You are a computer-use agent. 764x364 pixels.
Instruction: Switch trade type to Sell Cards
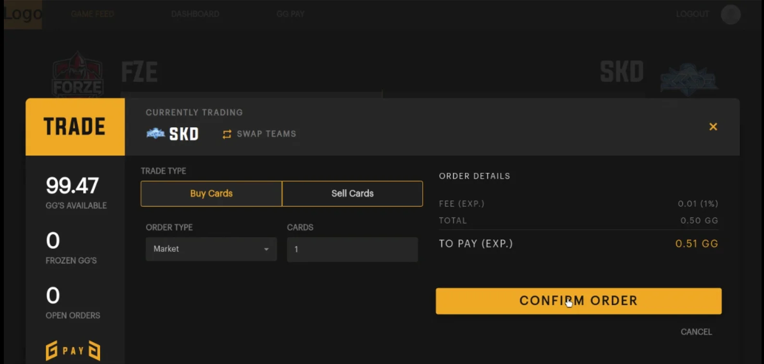[352, 194]
